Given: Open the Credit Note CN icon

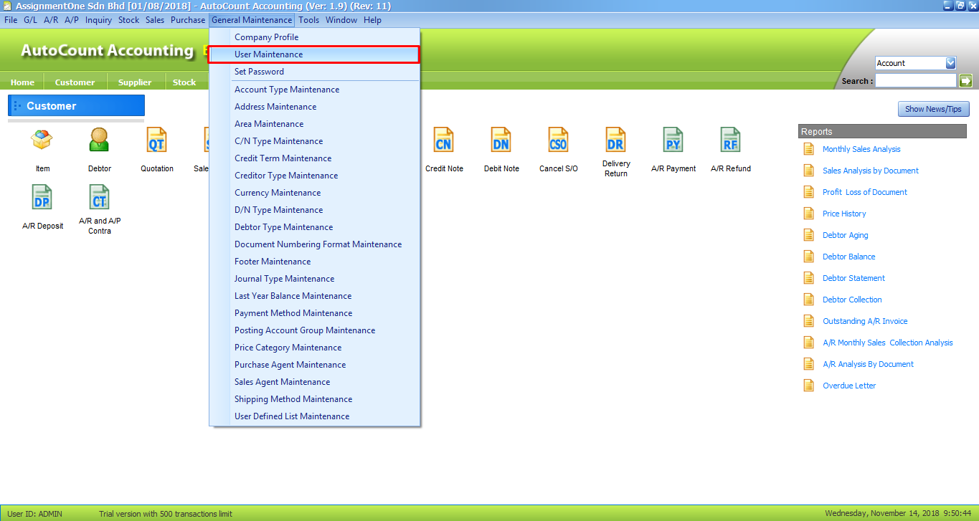Looking at the screenshot, I should click(444, 140).
